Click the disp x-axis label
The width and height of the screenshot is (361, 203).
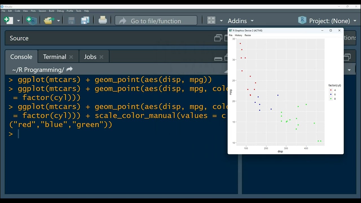(x=280, y=151)
